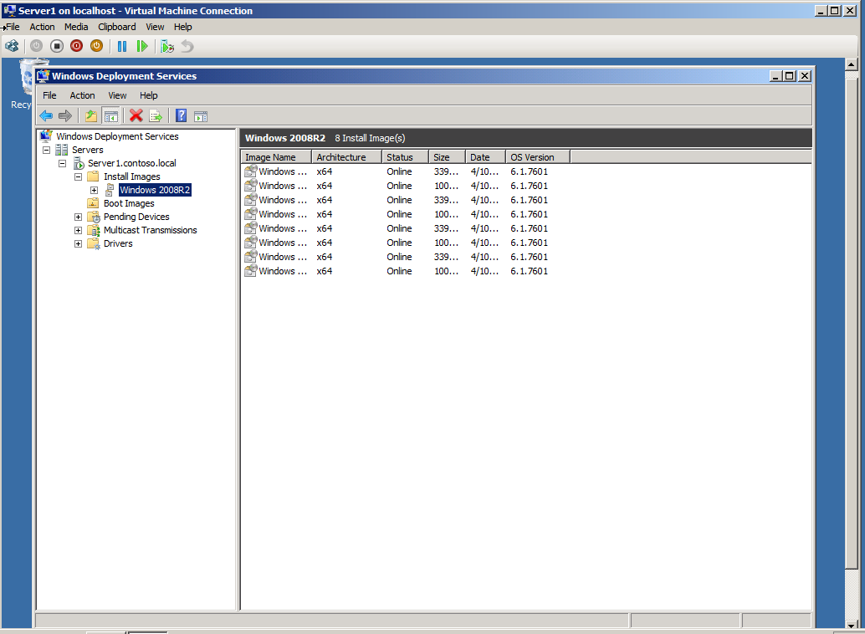Sort by the OS Version column
Viewport: 865px width, 634px height.
click(538, 157)
